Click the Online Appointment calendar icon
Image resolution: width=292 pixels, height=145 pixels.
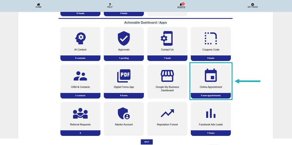(x=211, y=76)
